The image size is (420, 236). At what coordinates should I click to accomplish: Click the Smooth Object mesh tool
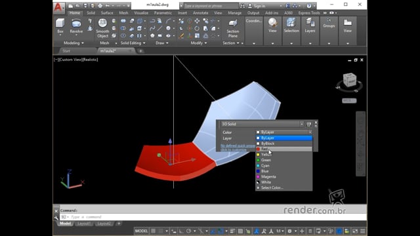tap(102, 28)
